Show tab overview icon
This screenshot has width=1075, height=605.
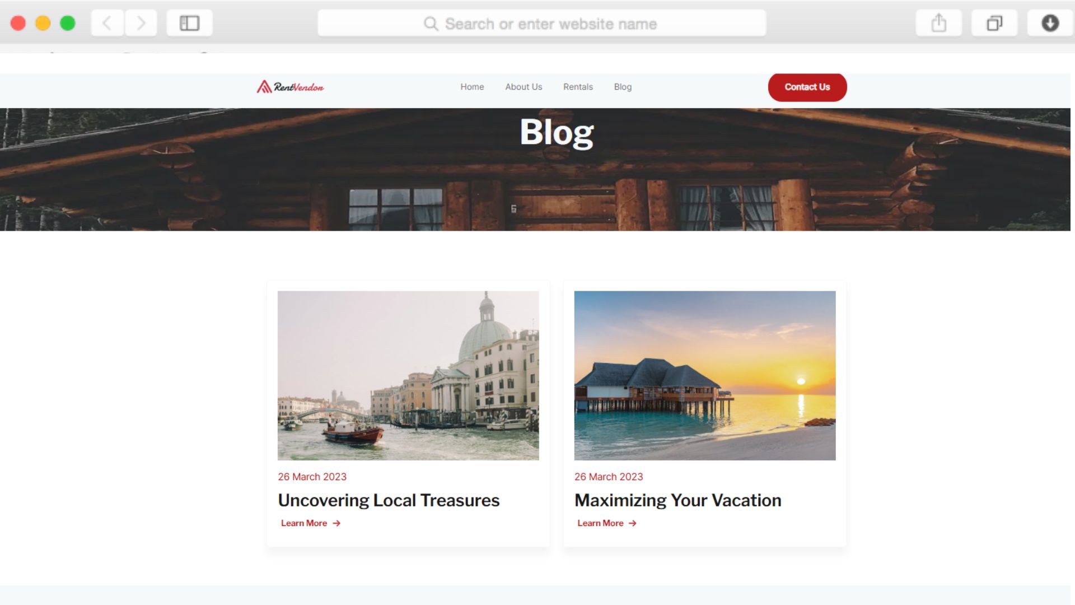tap(994, 23)
